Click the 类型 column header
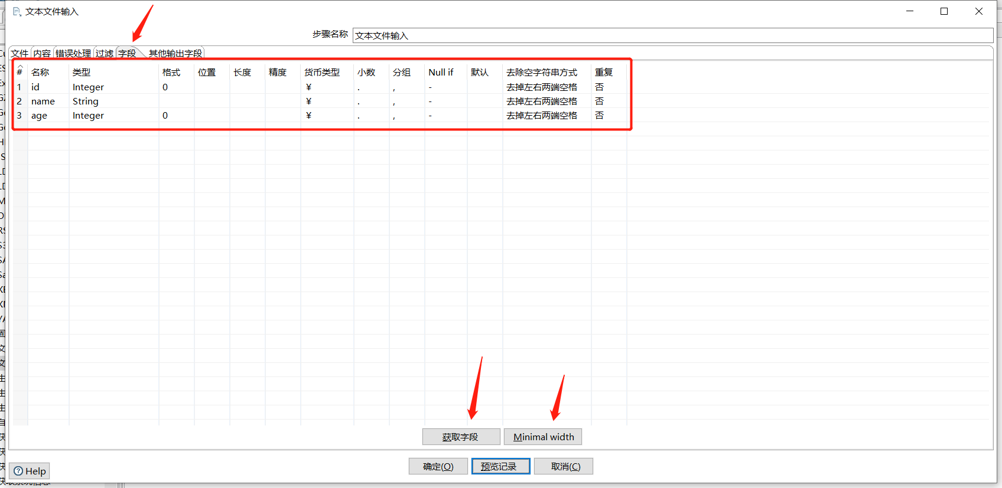Viewport: 1002px width, 488px height. coord(114,72)
